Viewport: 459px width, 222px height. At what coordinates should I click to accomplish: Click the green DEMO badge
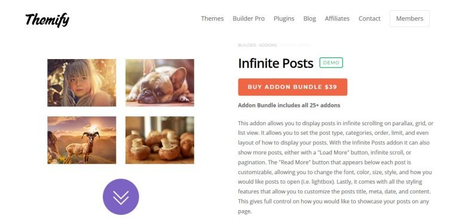click(x=331, y=63)
